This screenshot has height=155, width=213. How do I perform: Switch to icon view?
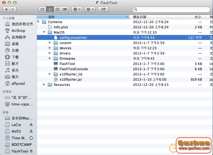42,9
